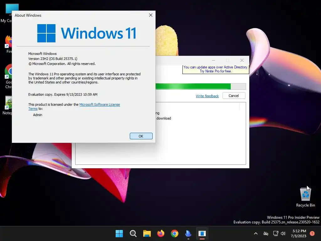
Task: Open the volume speaker tray icon
Action: tap(283, 233)
